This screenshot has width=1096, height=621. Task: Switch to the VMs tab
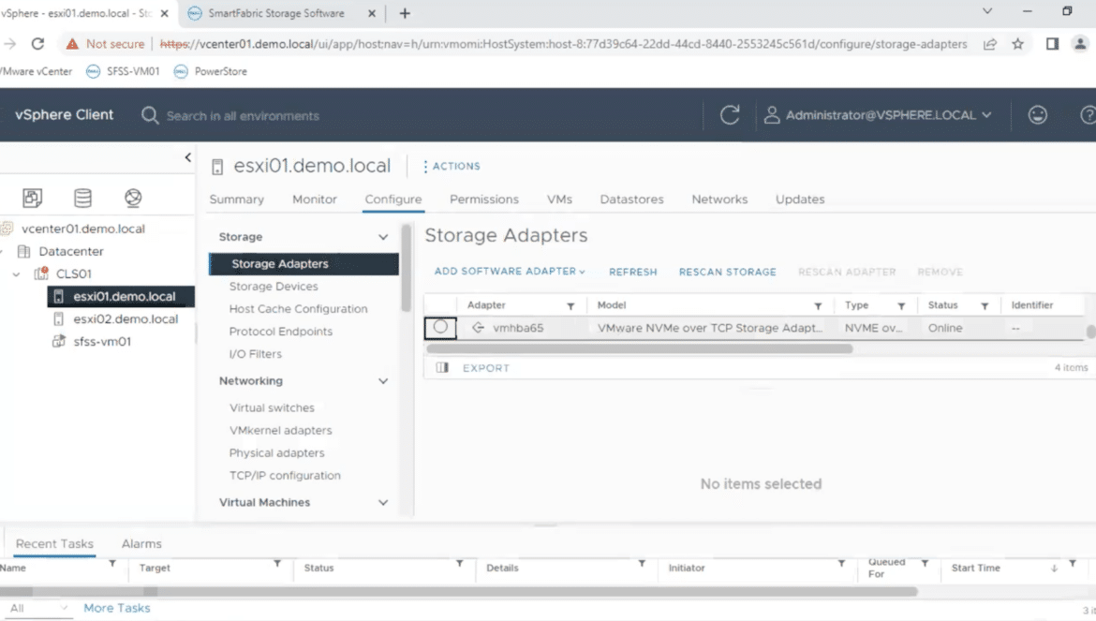[559, 200]
